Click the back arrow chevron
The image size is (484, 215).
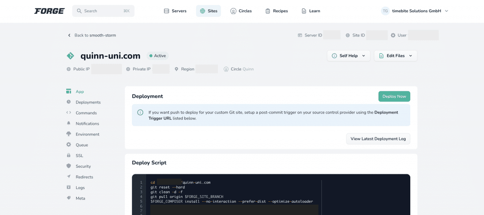(x=69, y=35)
